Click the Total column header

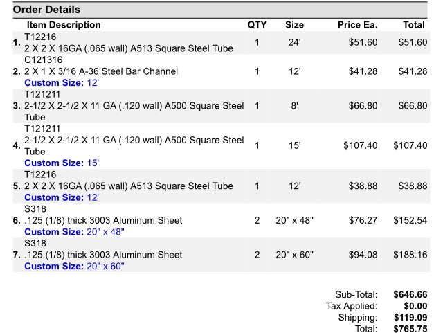pyautogui.click(x=414, y=25)
